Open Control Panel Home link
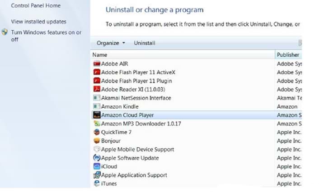319x192 pixels. (x=36, y=6)
